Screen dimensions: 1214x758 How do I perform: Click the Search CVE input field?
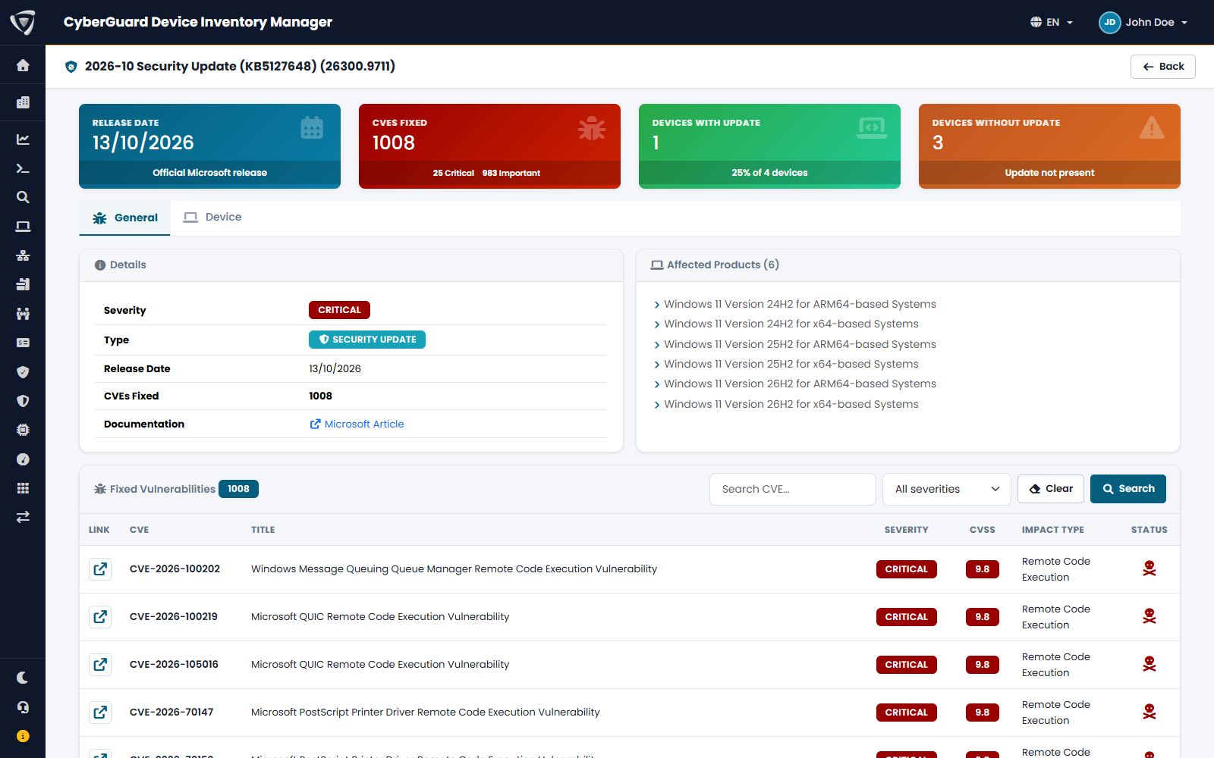coord(793,489)
